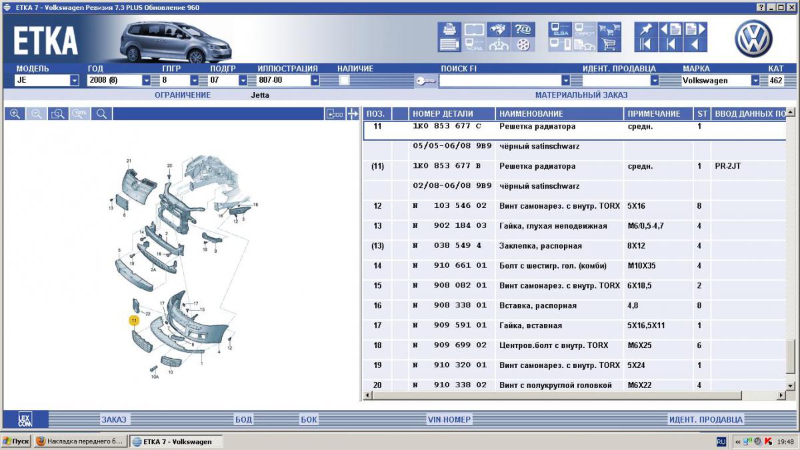
Task: Zoom in on the illustration
Action: (15, 114)
